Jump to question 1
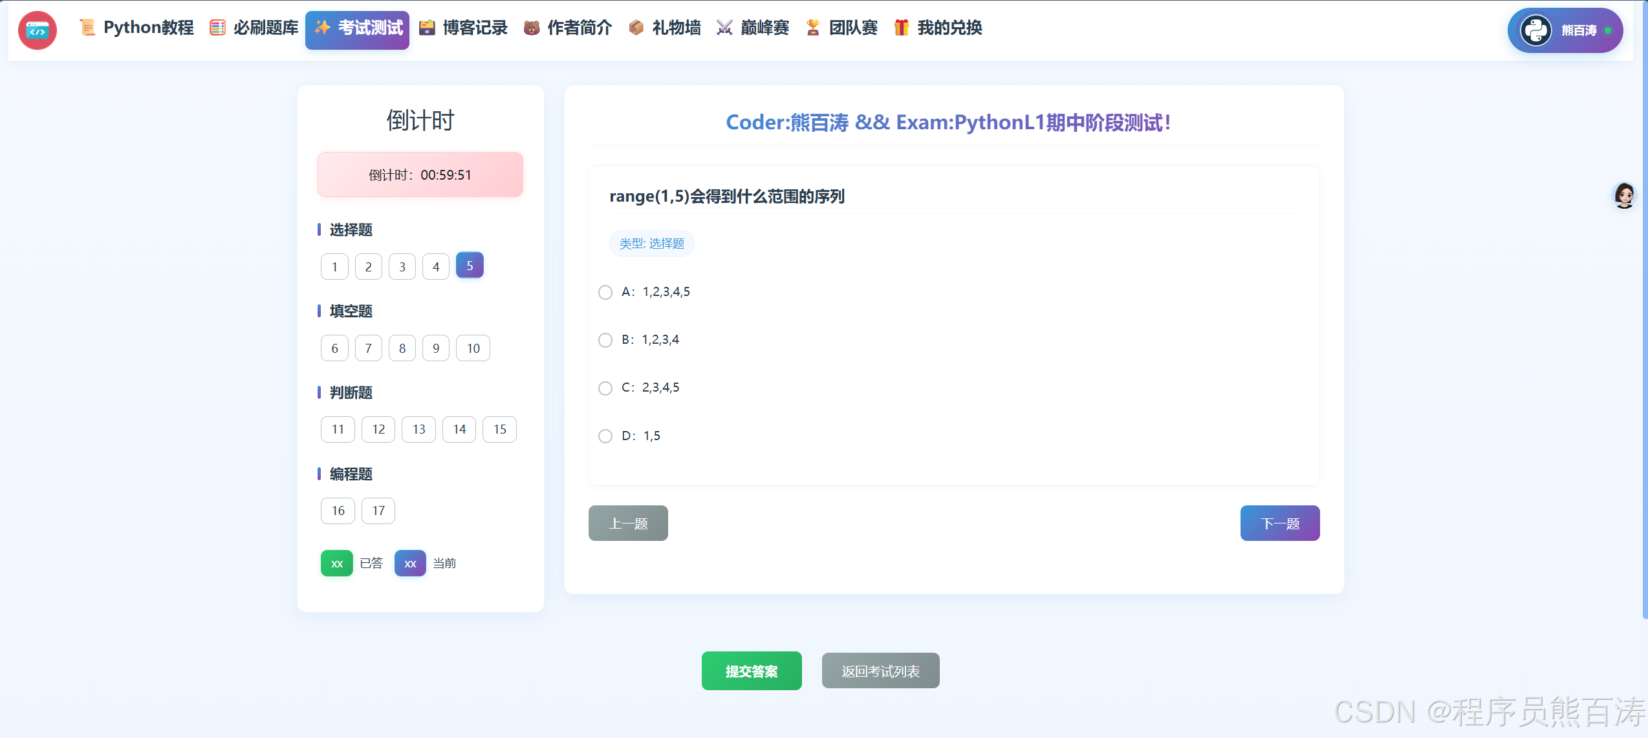Image resolution: width=1648 pixels, height=738 pixels. pyautogui.click(x=334, y=267)
